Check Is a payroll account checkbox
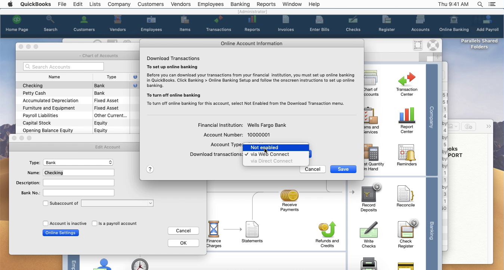This screenshot has width=504, height=270. [95, 223]
